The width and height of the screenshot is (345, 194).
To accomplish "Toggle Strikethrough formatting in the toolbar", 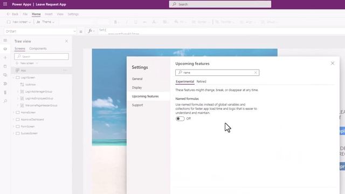I will (144, 22).
